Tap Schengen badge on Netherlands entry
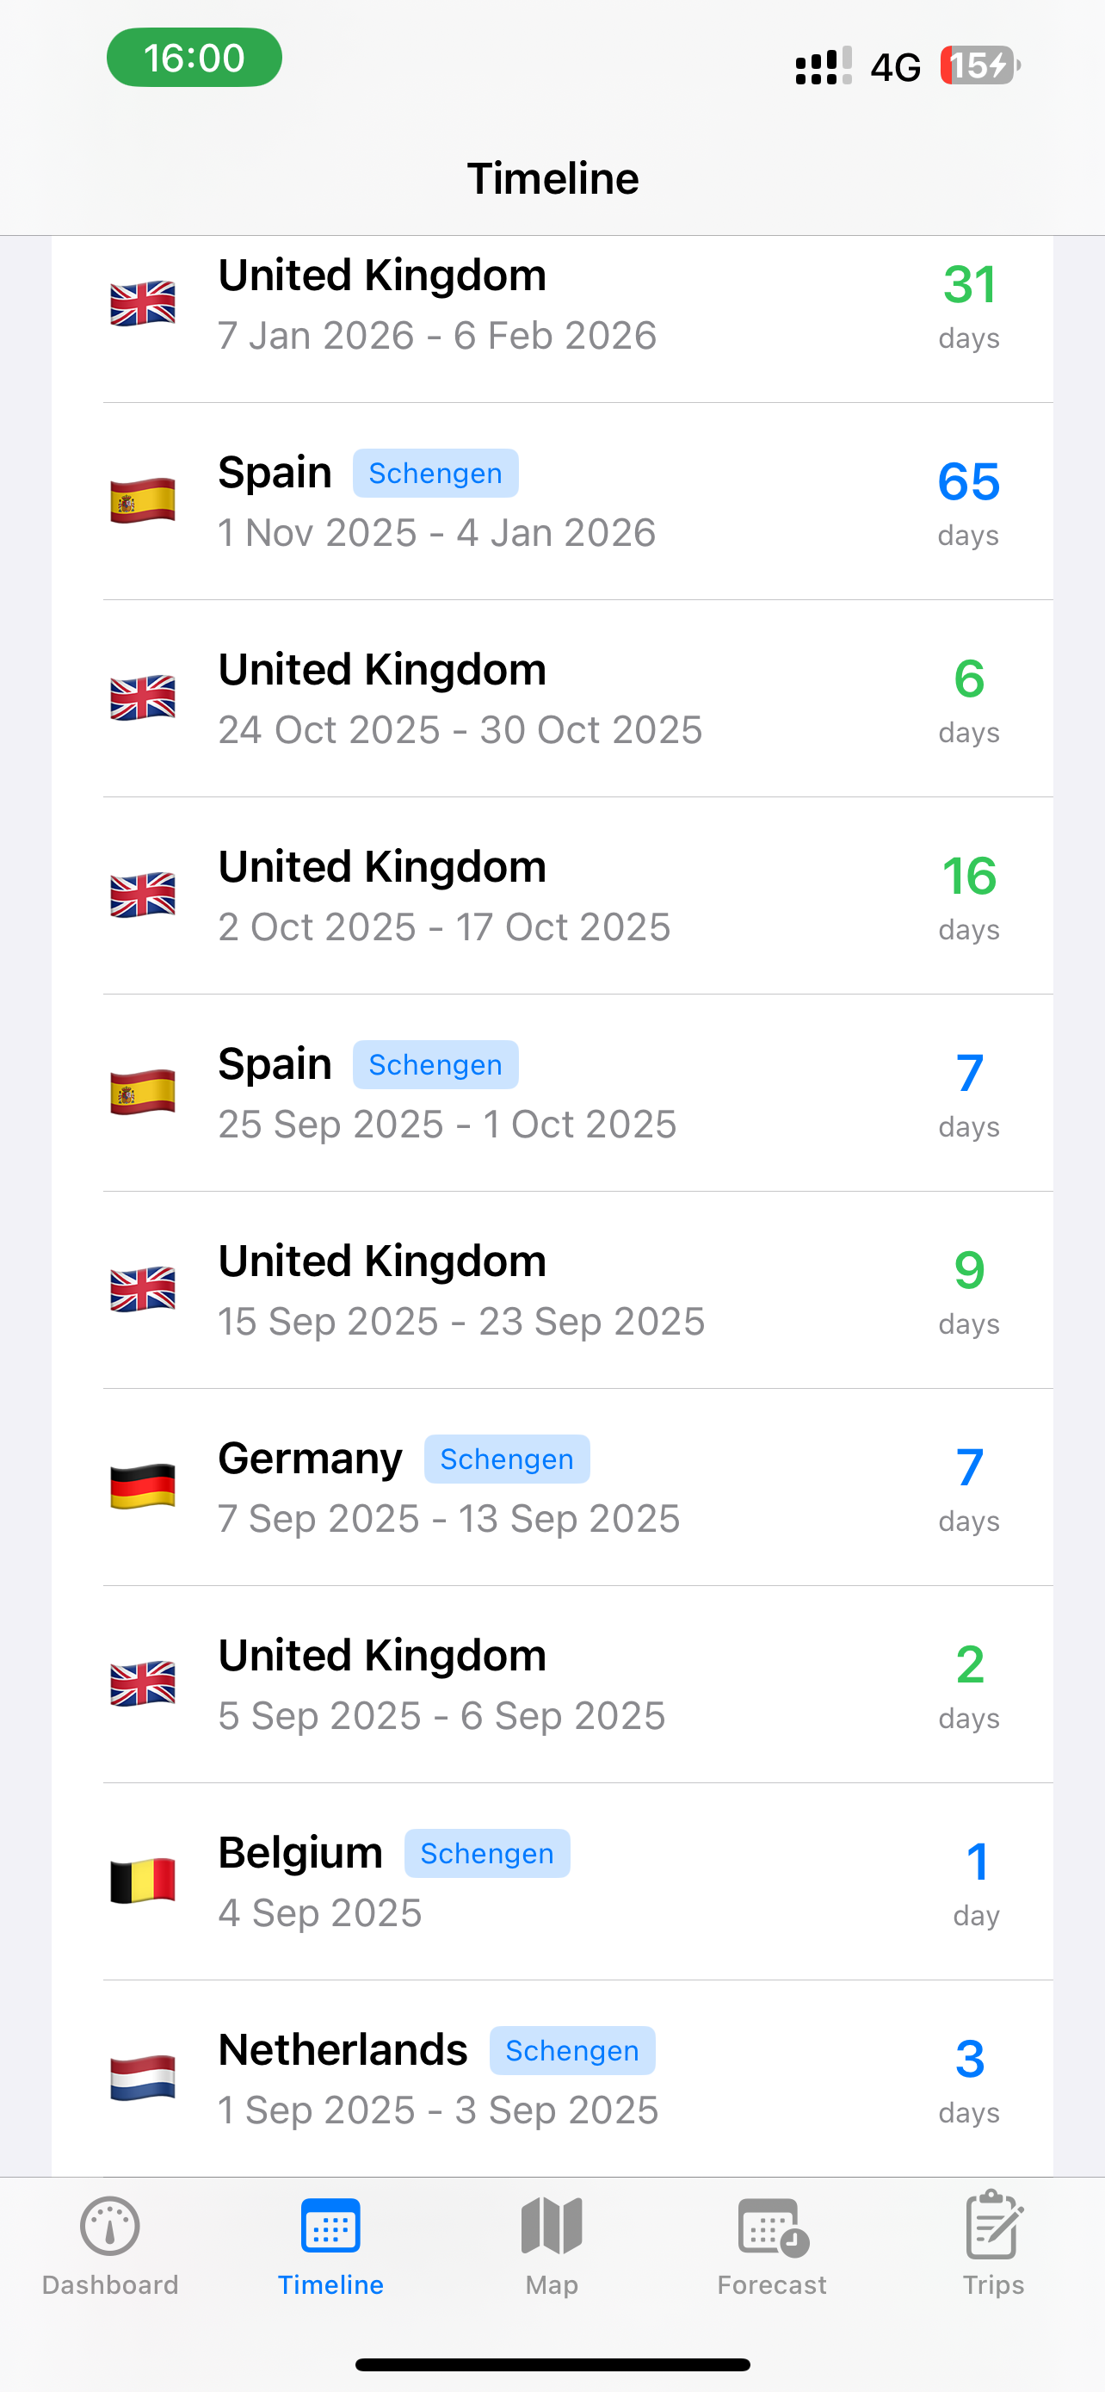The height and width of the screenshot is (2392, 1105). (572, 2050)
